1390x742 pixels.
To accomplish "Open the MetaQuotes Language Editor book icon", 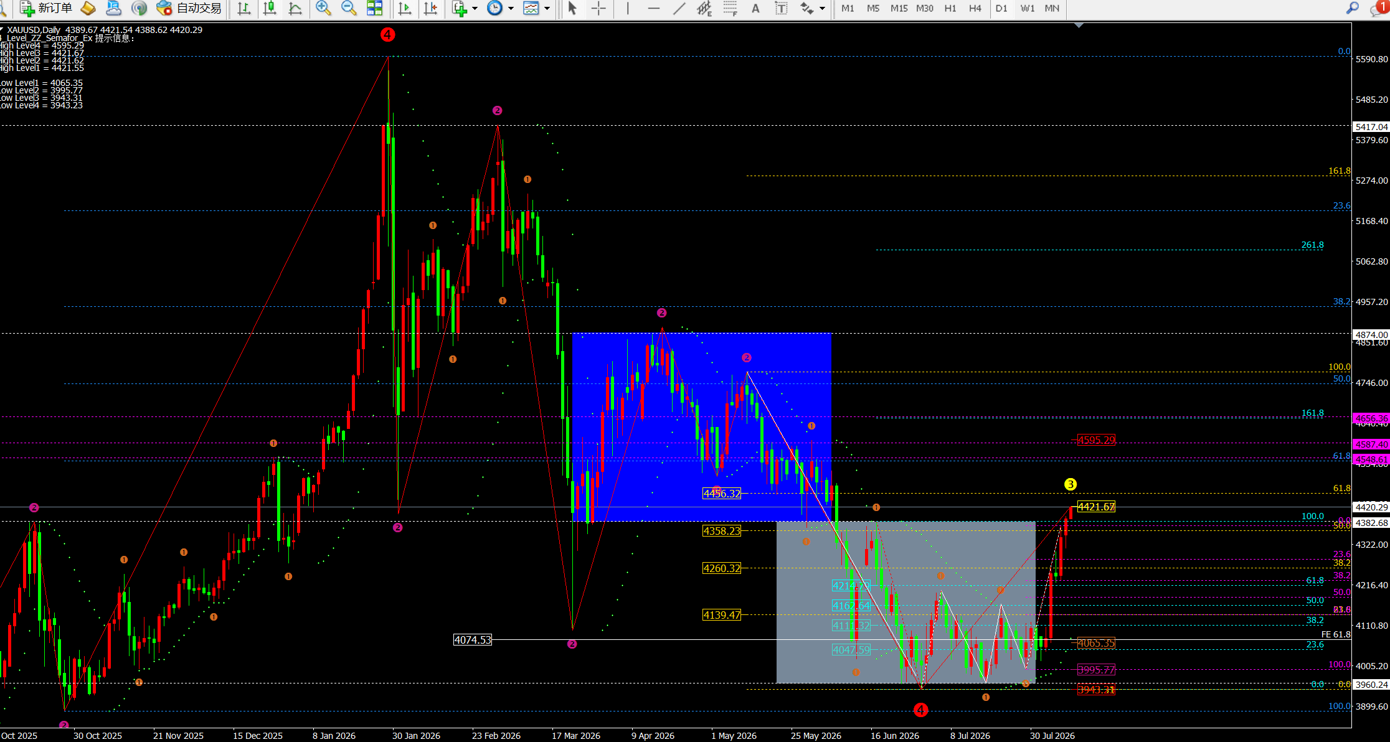I will click(x=88, y=8).
